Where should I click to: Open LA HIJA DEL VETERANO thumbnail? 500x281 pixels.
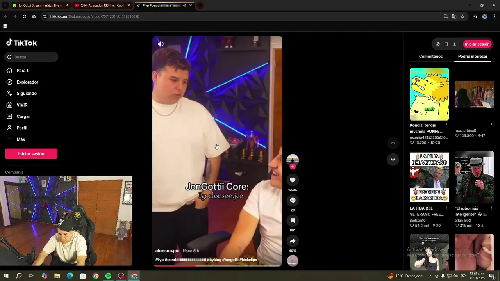pyautogui.click(x=429, y=177)
